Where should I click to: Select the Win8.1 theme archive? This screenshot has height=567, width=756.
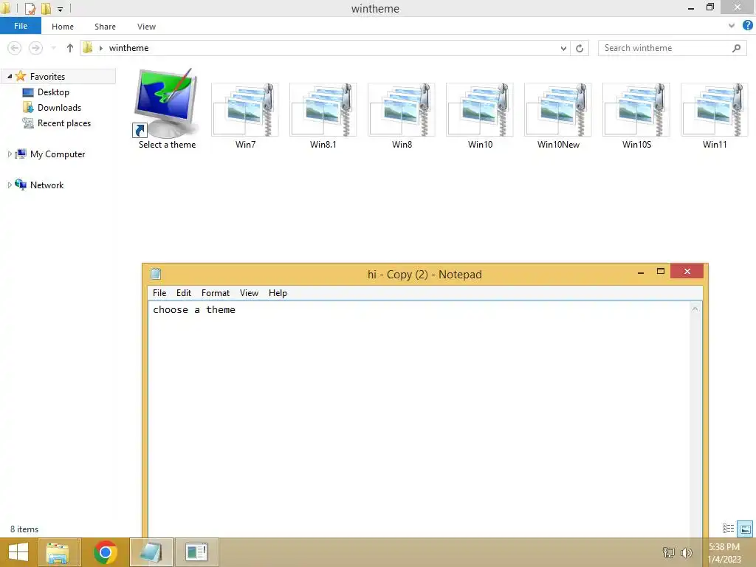pyautogui.click(x=323, y=116)
